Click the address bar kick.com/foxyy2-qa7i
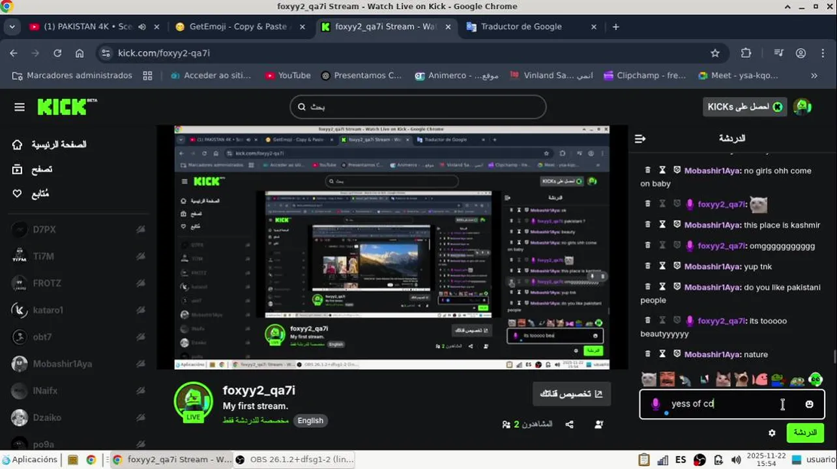The height and width of the screenshot is (469, 837). click(412, 53)
